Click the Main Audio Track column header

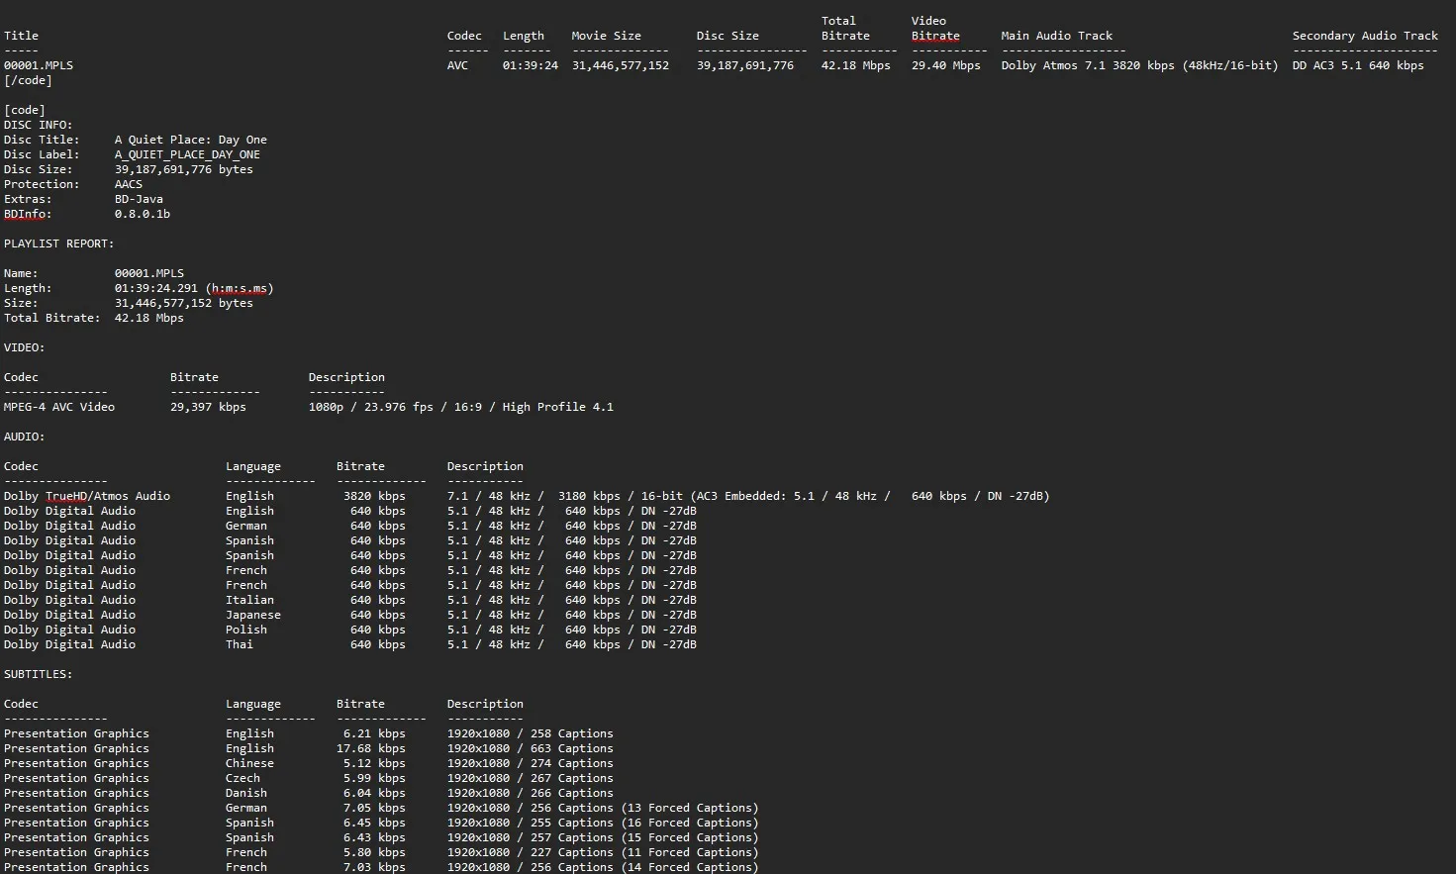[1056, 36]
